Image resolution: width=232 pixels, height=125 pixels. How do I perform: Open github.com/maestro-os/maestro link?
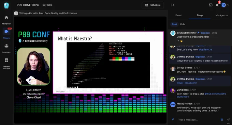[x=202, y=95]
